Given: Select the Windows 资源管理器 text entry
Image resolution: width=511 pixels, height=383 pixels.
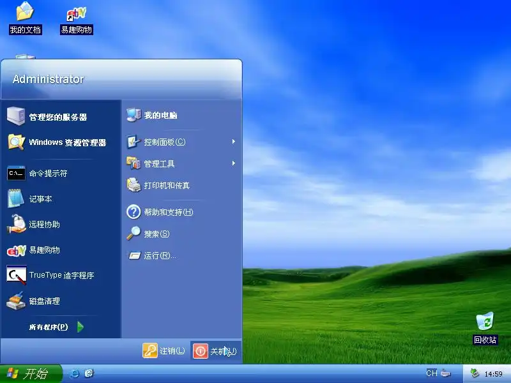Looking at the screenshot, I should 68,142.
